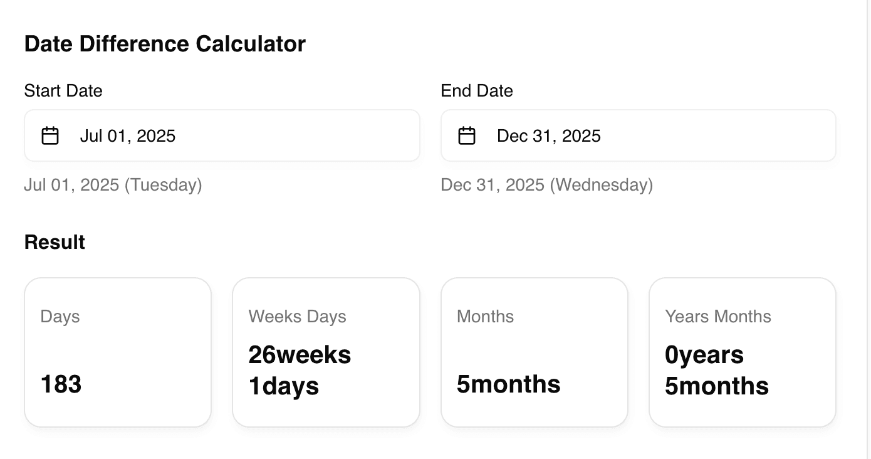Click the End Date label
This screenshot has width=871, height=459.
point(477,91)
